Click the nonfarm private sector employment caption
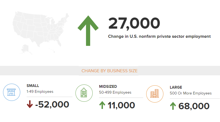 click(x=159, y=36)
